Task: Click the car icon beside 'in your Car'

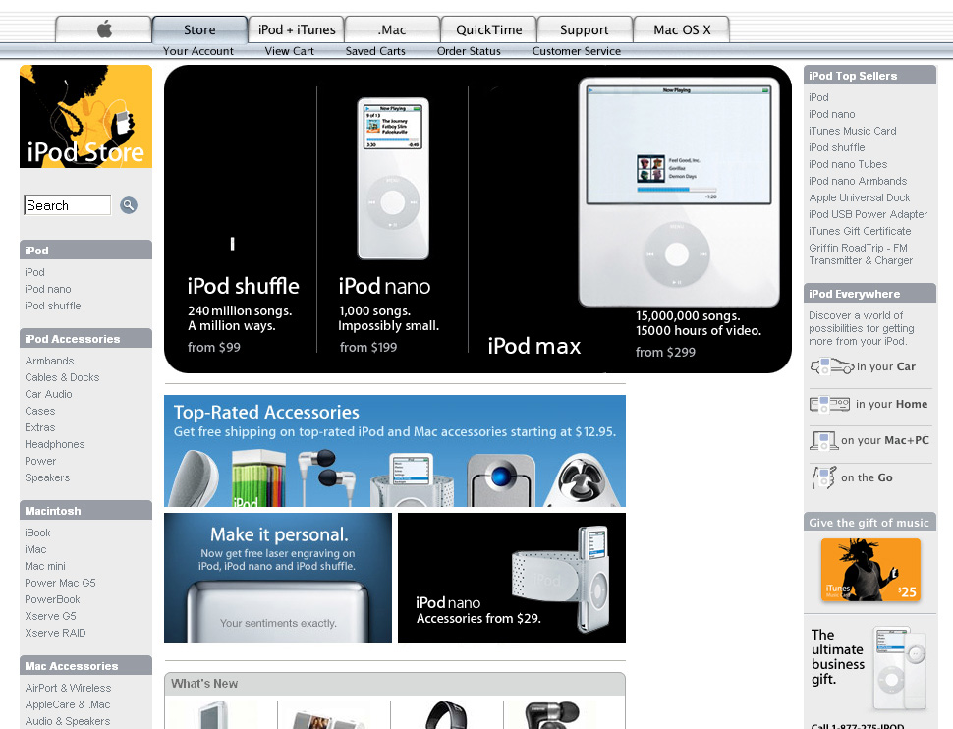Action: pyautogui.click(x=831, y=366)
